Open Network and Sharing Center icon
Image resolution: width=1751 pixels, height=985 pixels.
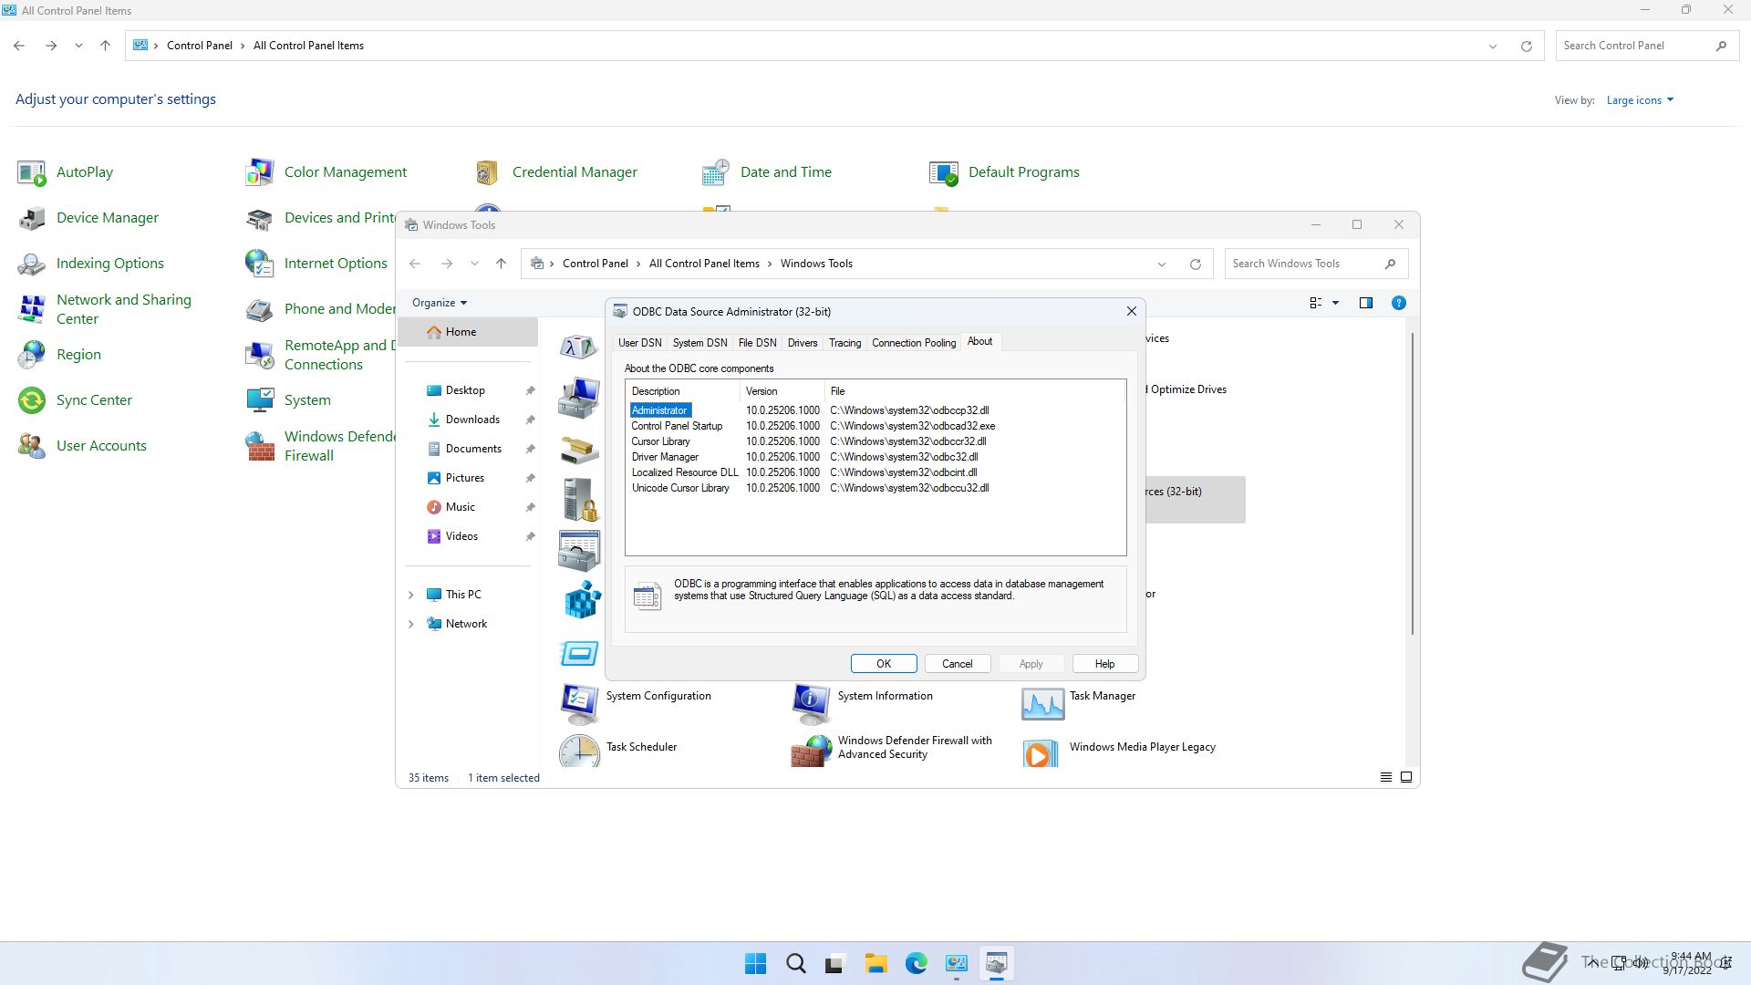[32, 309]
